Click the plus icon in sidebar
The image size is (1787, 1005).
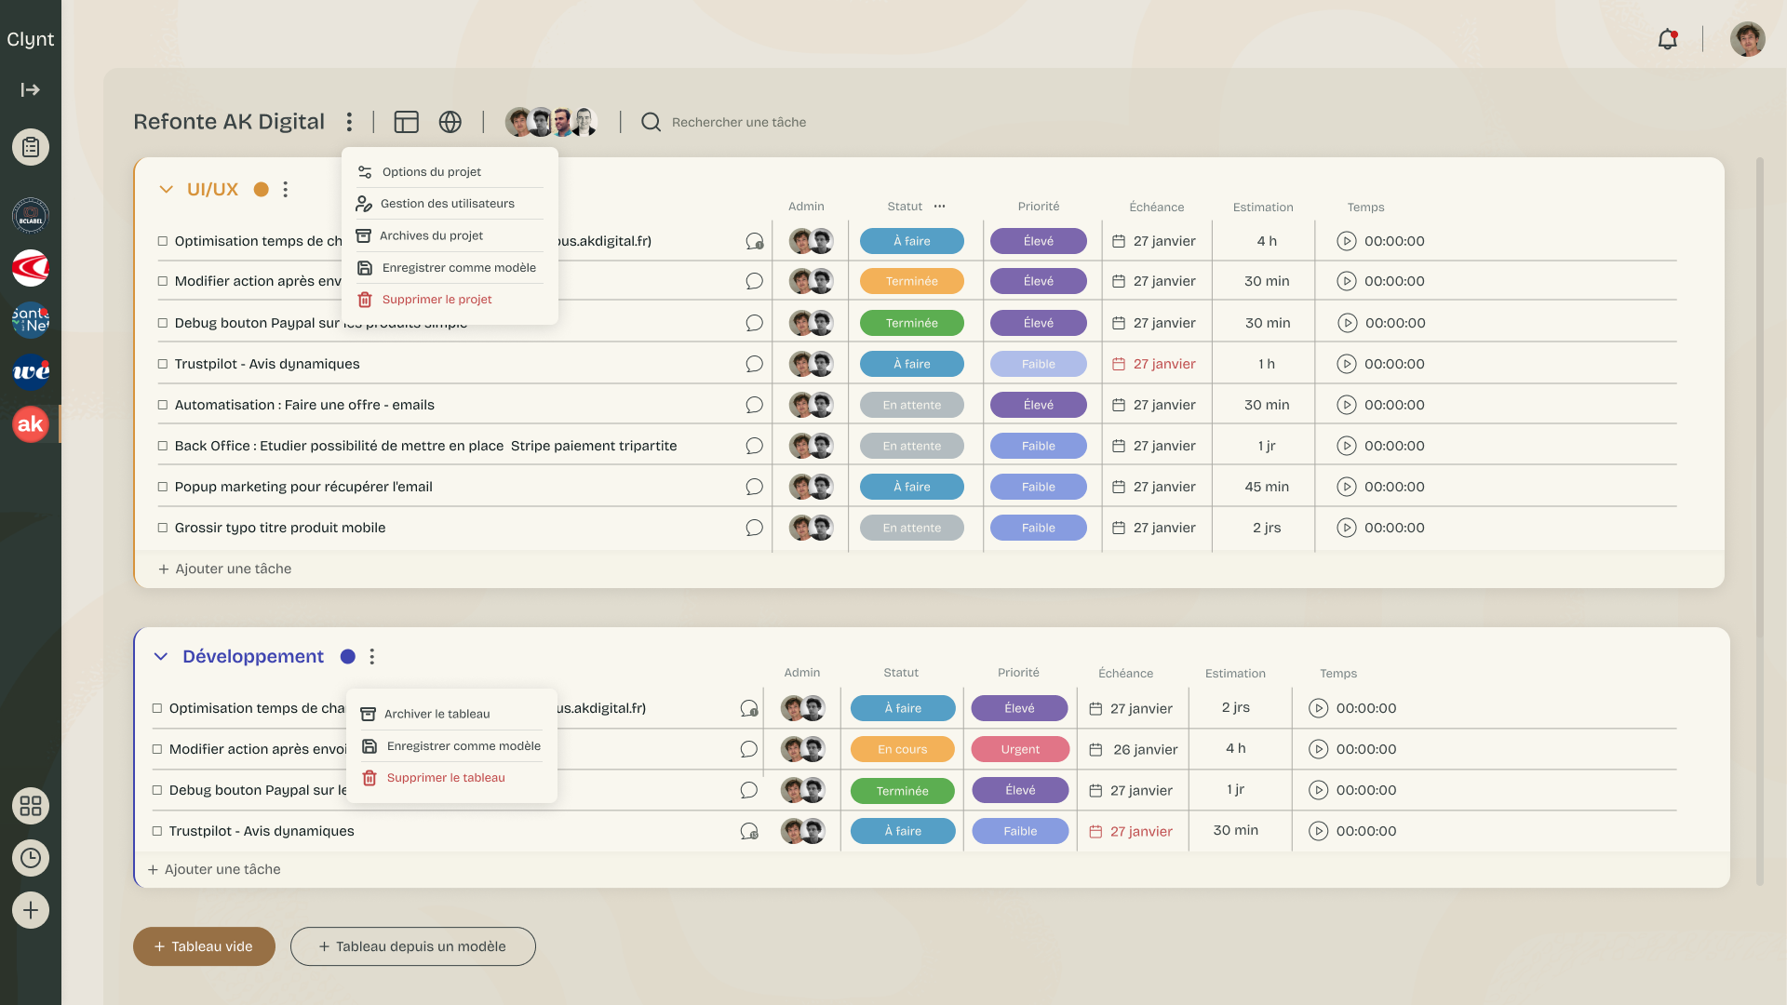coord(31,910)
